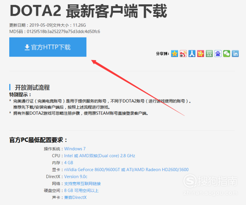The height and width of the screenshot is (205, 246).
Task: Click the 特别提示 label
Action: pyautogui.click(x=20, y=94)
